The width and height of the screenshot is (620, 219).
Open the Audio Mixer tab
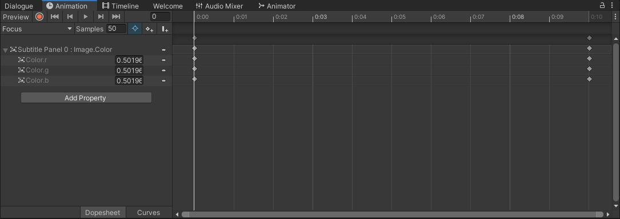[219, 6]
